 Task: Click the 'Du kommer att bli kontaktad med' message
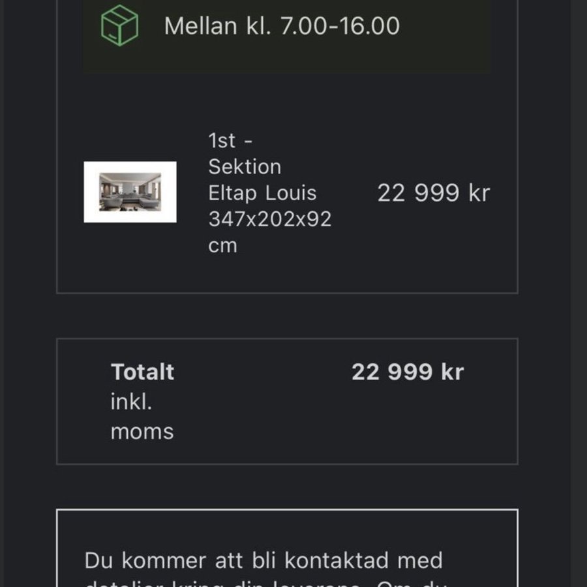[263, 560]
